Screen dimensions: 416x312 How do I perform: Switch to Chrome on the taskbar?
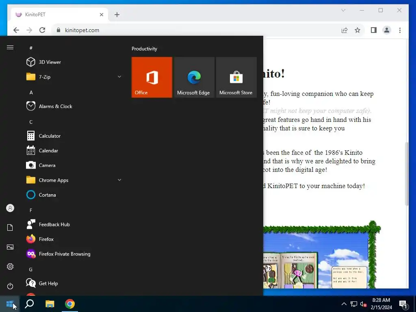[70, 304]
